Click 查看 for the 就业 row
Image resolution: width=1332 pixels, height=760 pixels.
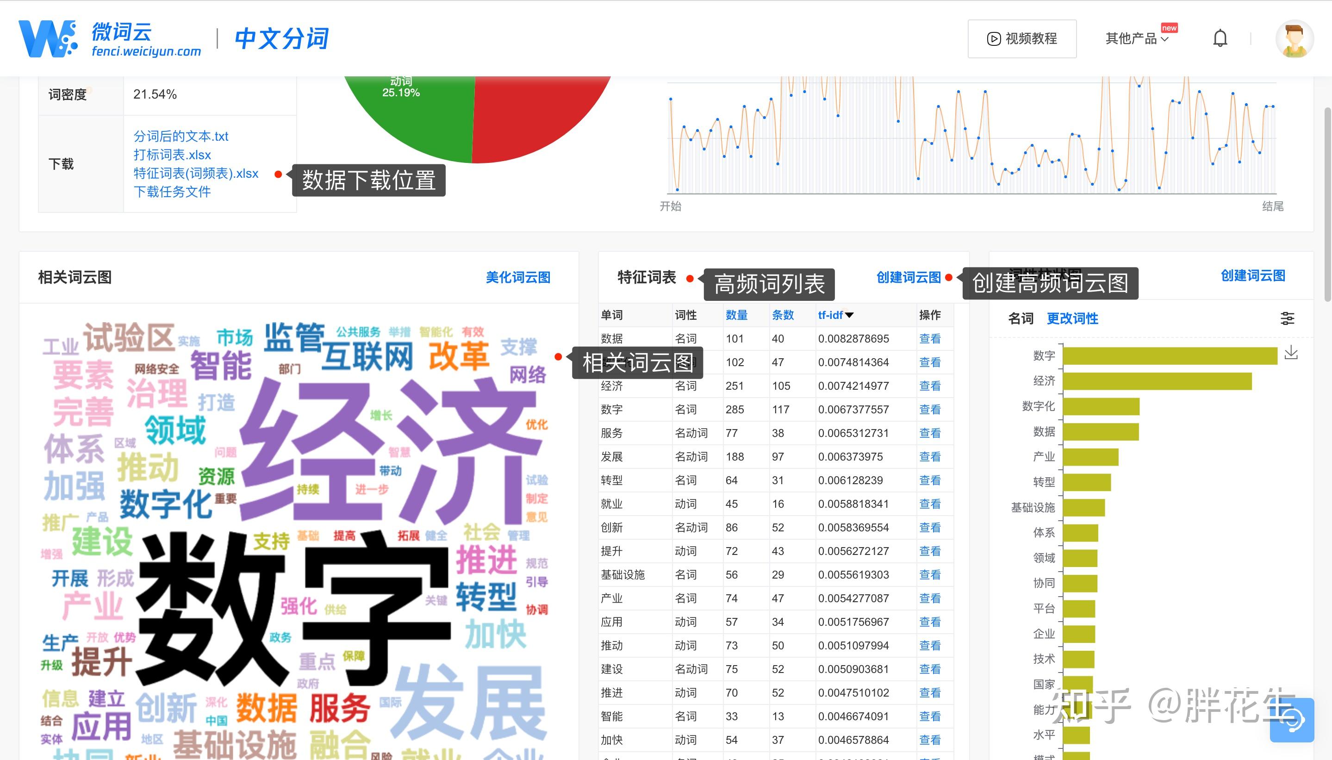[x=930, y=504]
